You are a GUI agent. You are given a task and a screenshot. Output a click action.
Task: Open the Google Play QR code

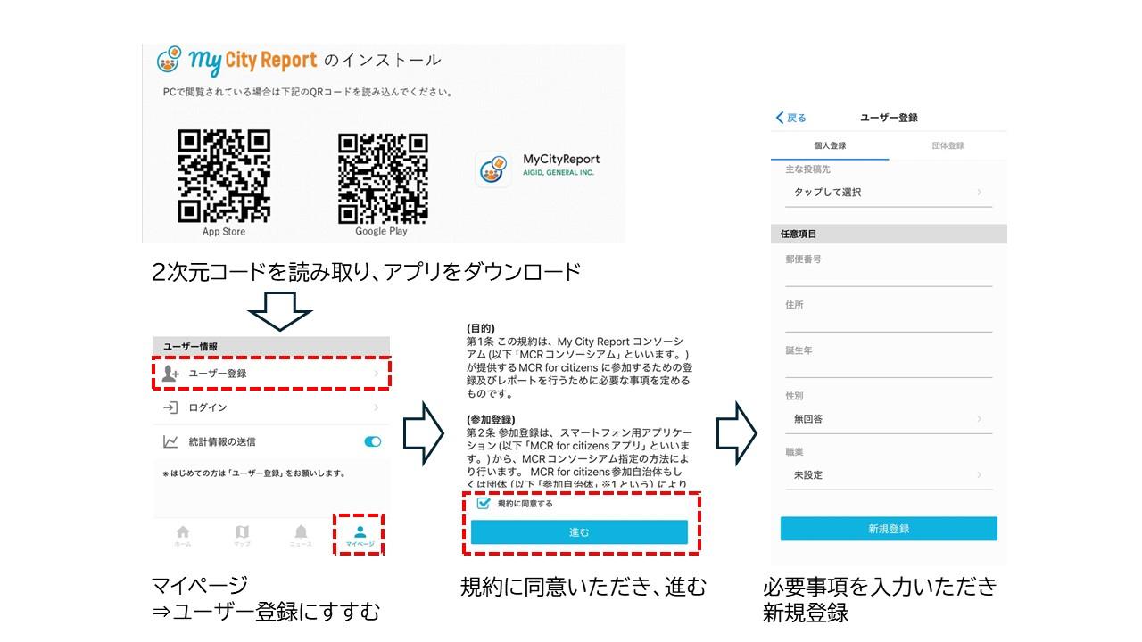[383, 178]
